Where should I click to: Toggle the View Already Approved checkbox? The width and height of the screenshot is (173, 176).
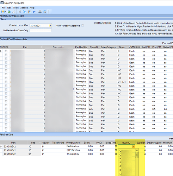click(83, 25)
